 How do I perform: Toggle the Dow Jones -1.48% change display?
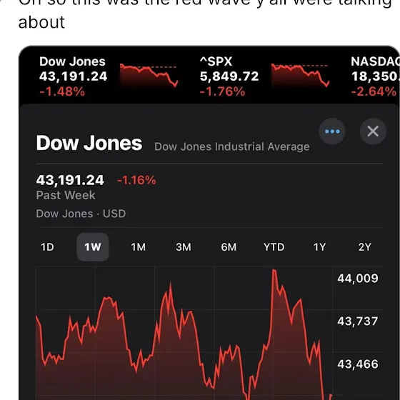pos(62,91)
